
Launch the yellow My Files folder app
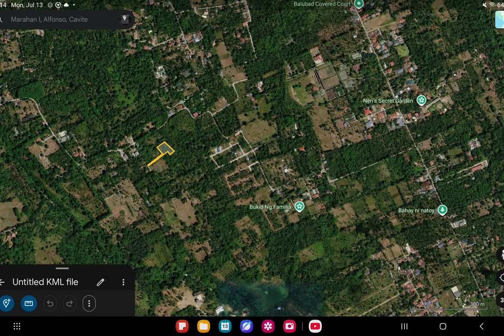pos(203,327)
